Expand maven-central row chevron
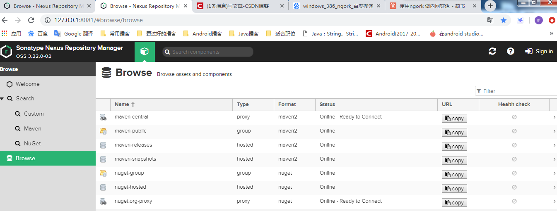The image size is (557, 211). click(555, 117)
